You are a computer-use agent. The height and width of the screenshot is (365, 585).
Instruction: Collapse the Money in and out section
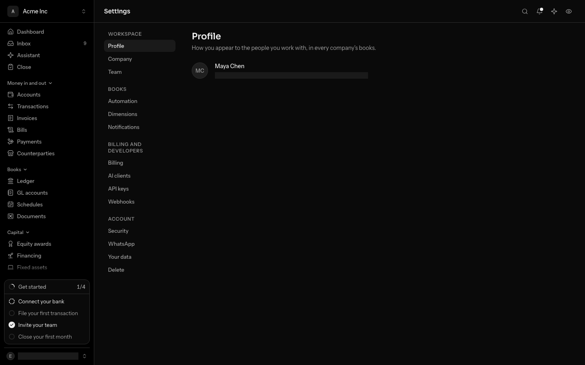coord(30,83)
